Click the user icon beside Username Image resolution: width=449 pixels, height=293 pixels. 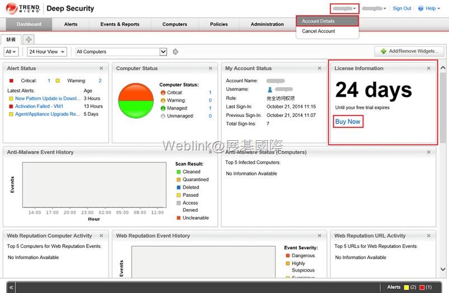[270, 89]
